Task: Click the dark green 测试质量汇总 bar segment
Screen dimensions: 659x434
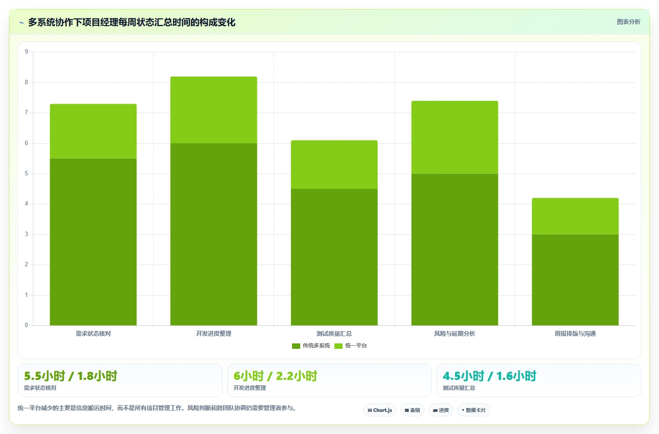Action: [x=334, y=257]
